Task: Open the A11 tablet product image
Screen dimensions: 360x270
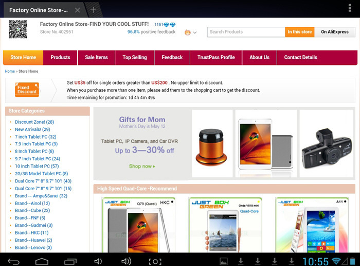Action: click(x=312, y=225)
